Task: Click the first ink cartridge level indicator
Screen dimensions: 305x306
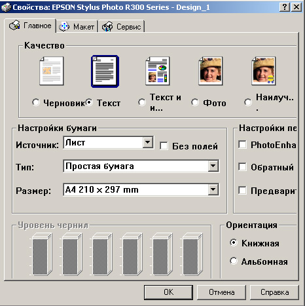Action: click(x=41, y=254)
